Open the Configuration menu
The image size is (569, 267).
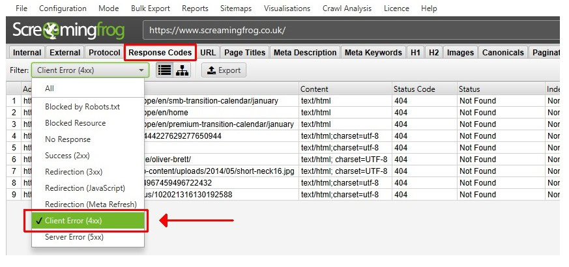pos(63,8)
